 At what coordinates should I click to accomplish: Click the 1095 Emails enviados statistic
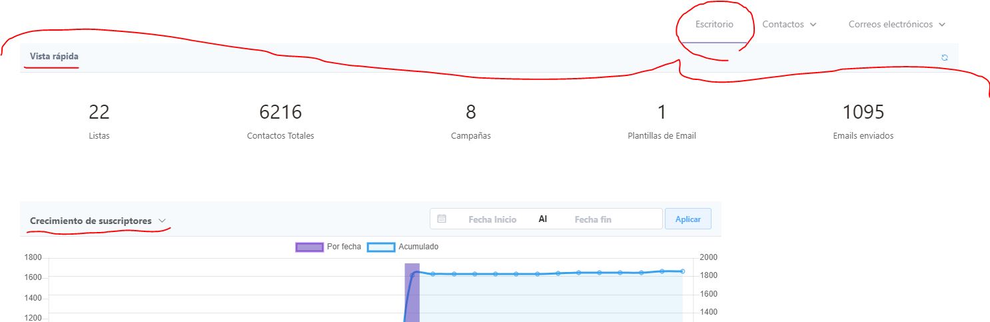point(863,121)
